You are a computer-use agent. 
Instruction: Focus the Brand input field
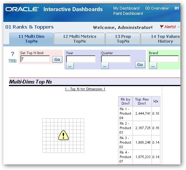164,59
